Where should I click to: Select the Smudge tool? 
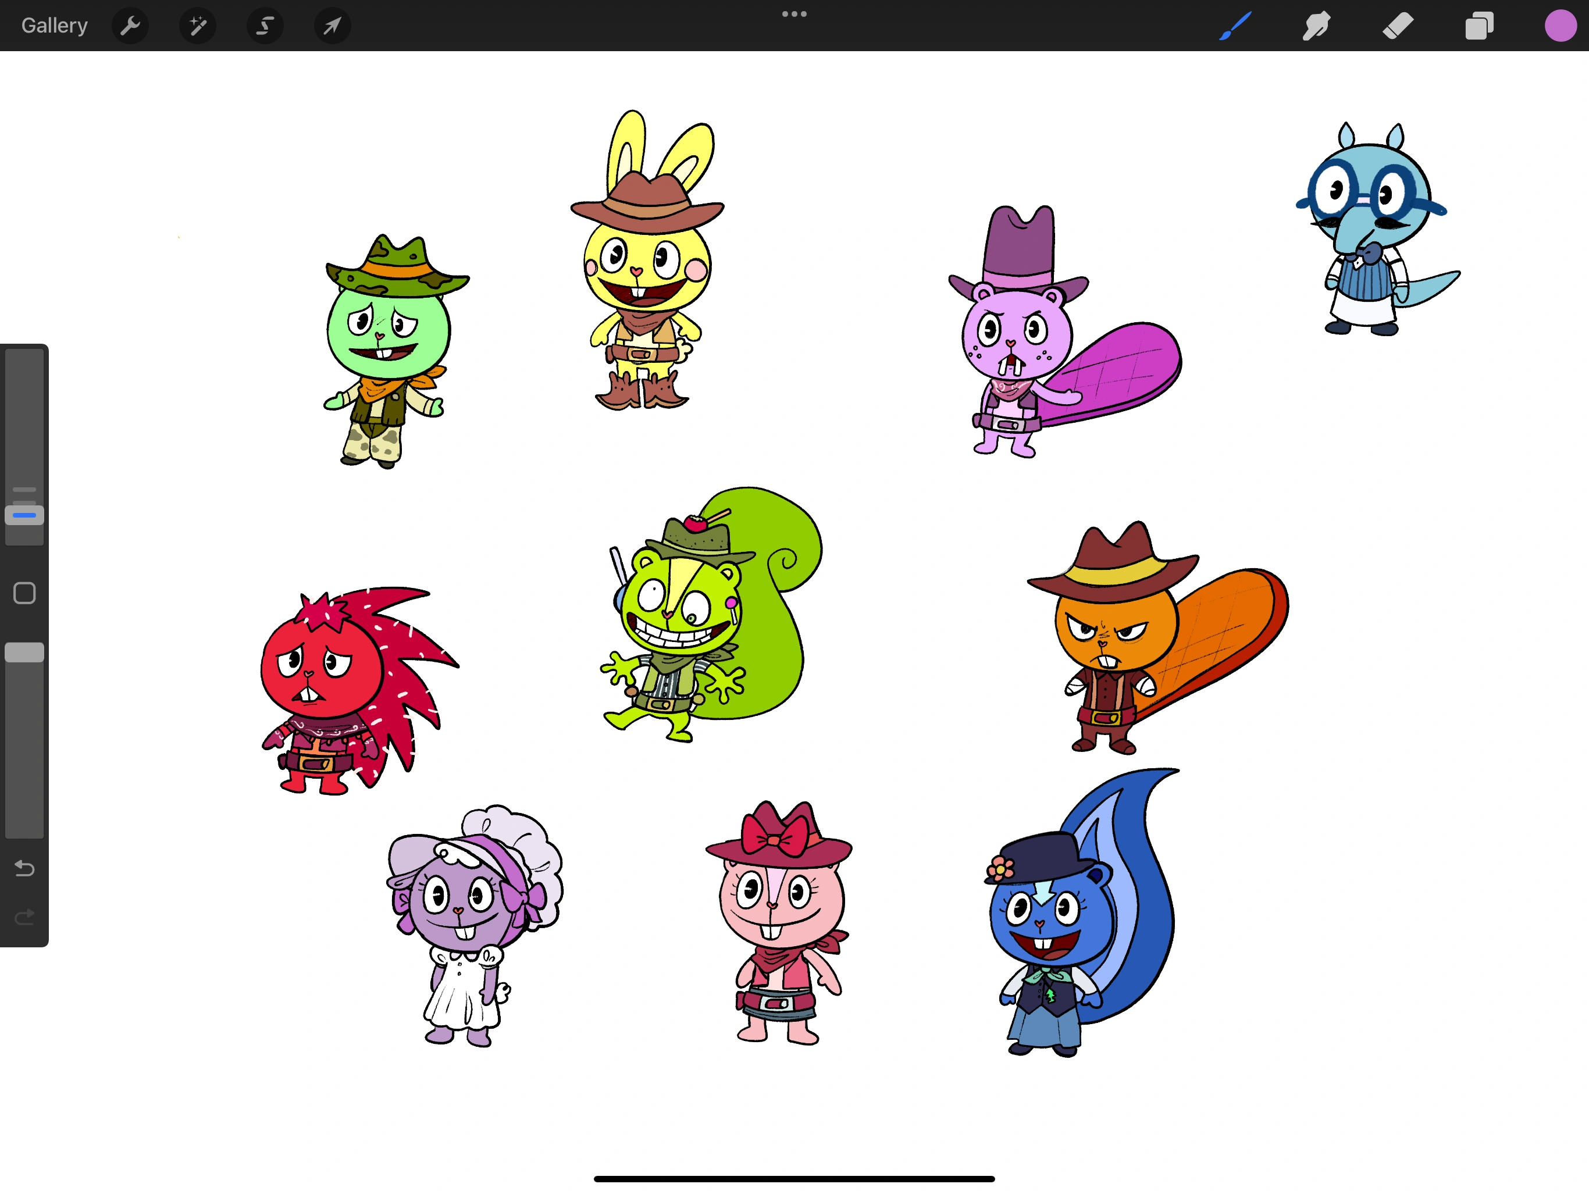[1316, 26]
